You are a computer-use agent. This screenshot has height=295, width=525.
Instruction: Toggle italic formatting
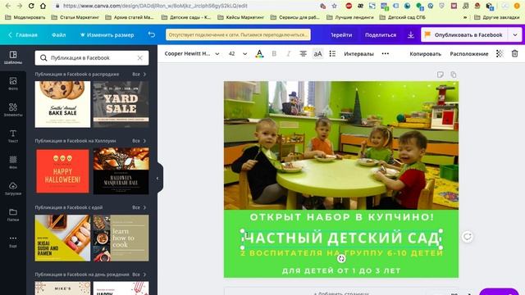tap(288, 53)
